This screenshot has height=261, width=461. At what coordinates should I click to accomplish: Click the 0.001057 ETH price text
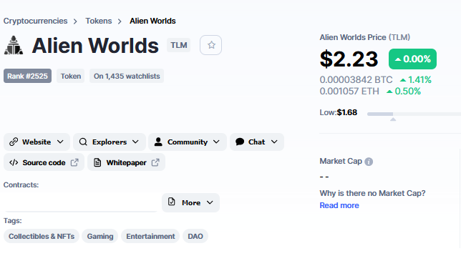349,92
